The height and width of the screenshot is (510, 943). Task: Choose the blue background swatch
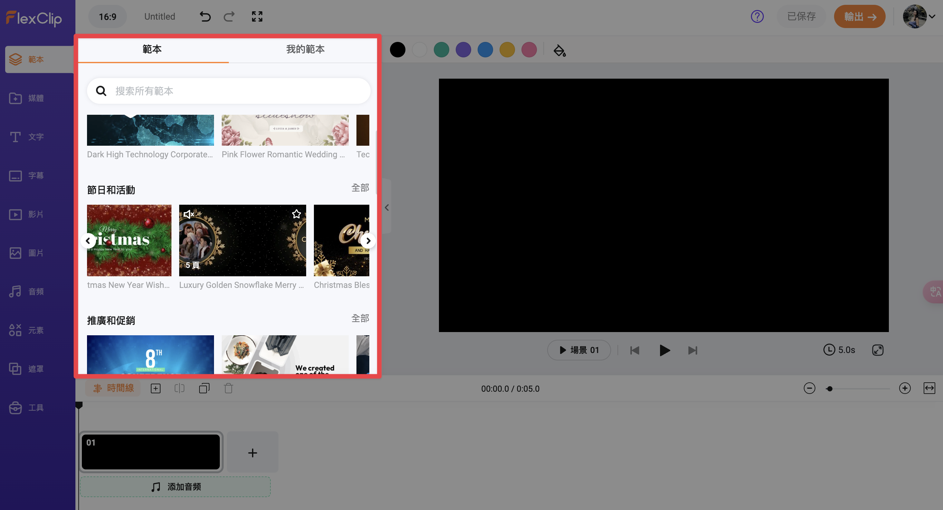point(485,50)
